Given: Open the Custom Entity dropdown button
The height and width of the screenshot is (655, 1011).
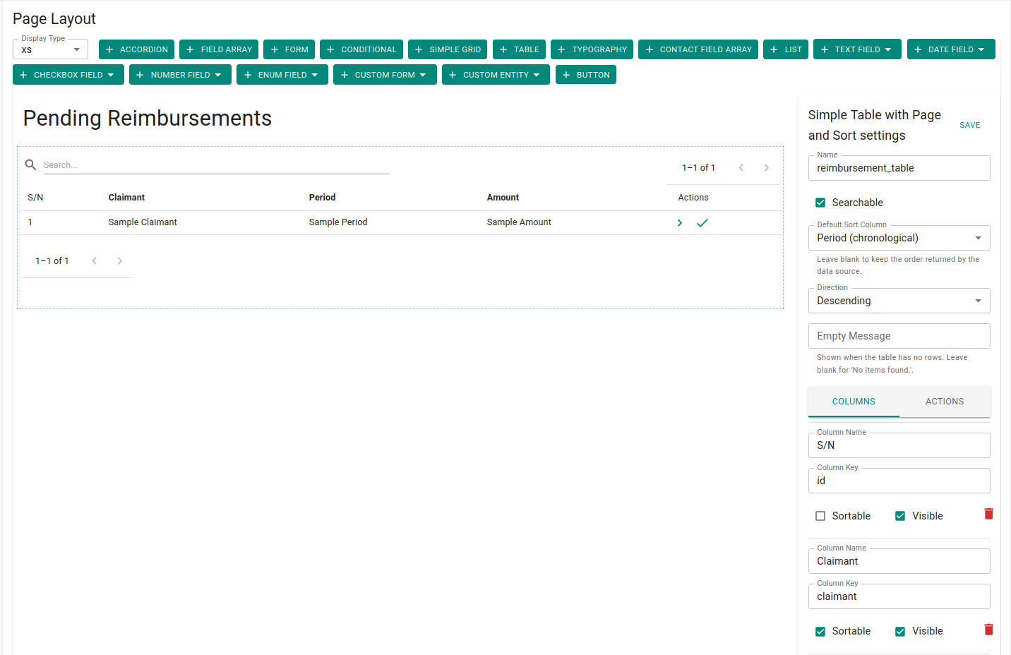Looking at the screenshot, I should coord(496,75).
